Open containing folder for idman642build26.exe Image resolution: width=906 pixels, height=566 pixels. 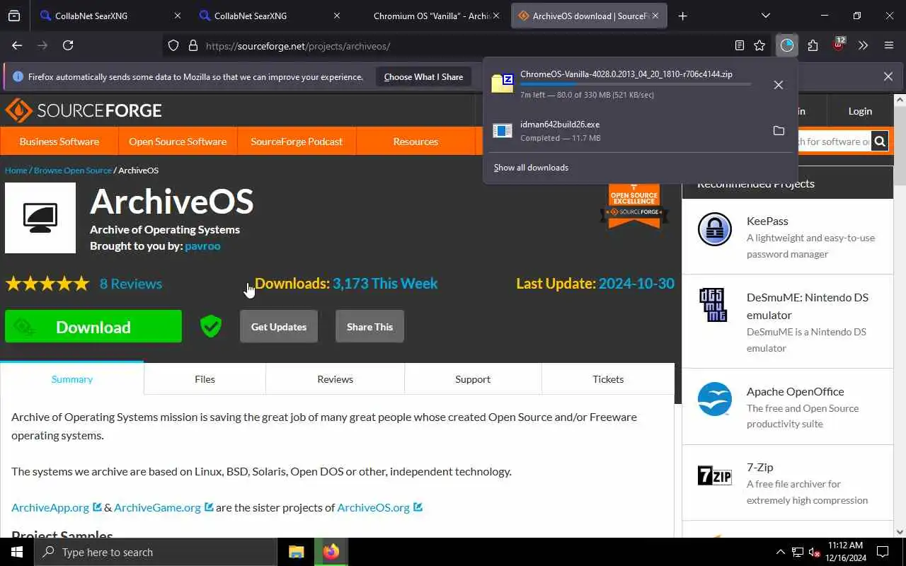[x=779, y=131]
